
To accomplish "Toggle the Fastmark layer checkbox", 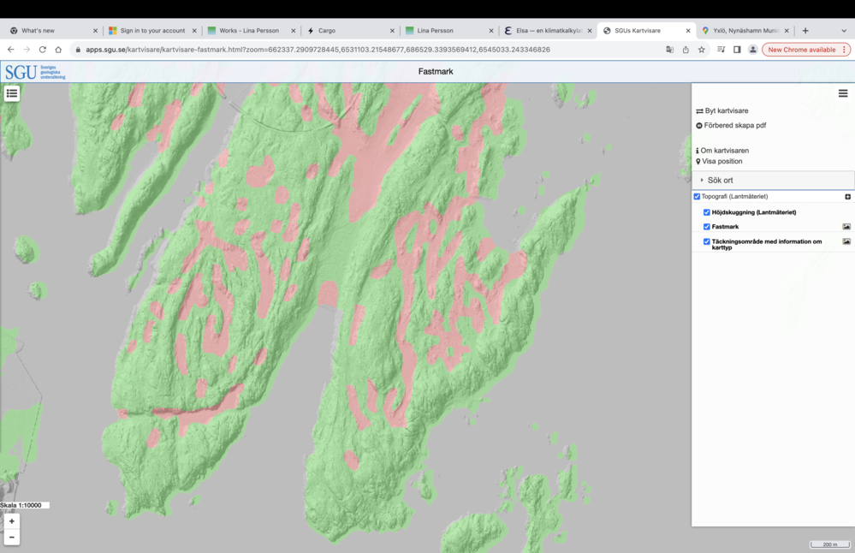I will (x=707, y=227).
